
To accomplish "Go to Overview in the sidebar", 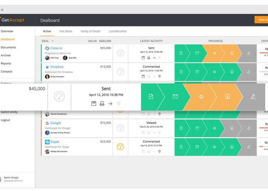I will pyautogui.click(x=7, y=31).
